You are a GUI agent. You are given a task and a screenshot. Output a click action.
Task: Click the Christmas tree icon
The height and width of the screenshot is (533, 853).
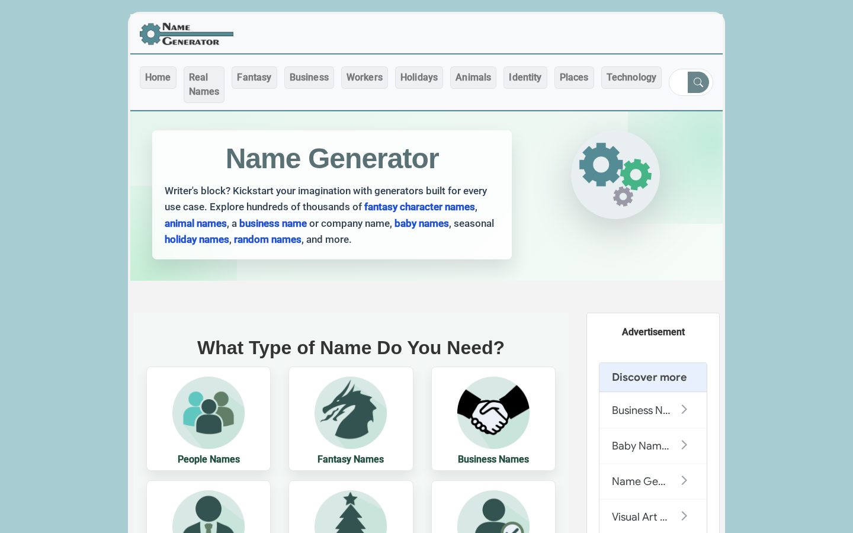(351, 512)
